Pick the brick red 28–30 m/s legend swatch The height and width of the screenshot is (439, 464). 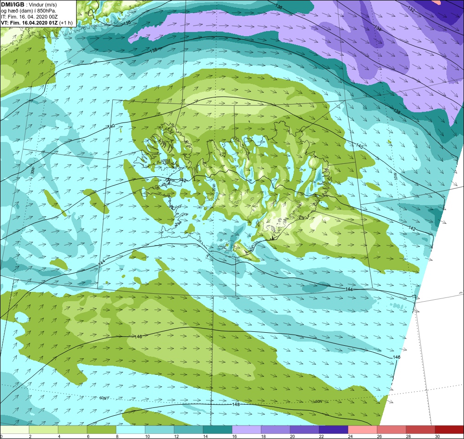[x=420, y=430]
